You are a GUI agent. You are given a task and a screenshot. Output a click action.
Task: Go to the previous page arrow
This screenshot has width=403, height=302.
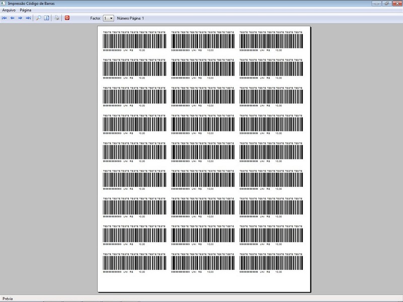point(12,18)
